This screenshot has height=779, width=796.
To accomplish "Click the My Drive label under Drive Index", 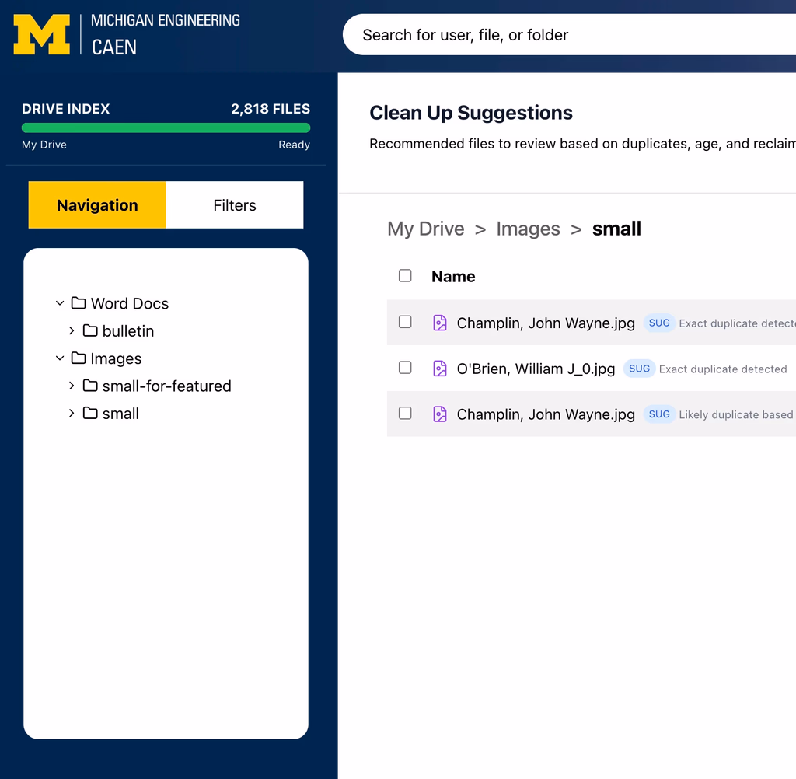I will click(x=44, y=145).
